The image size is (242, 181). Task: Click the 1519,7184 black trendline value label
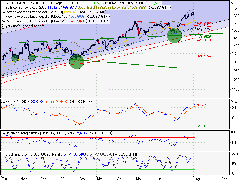[203, 29]
